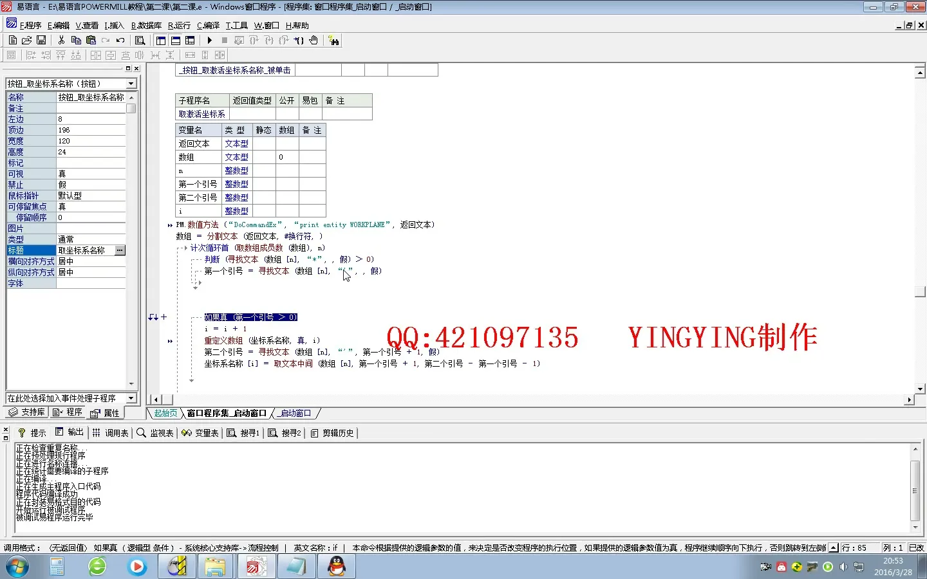
Task: Select the 支持库 panel tab
Action: [x=27, y=412]
